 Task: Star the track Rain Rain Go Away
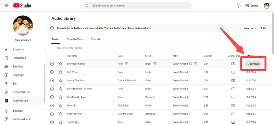(61, 97)
